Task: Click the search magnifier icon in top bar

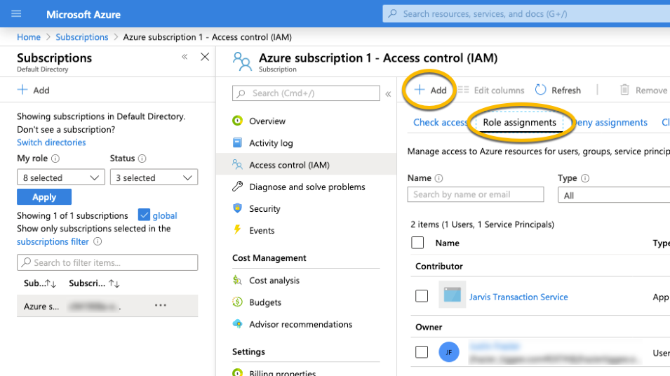Action: tap(392, 13)
